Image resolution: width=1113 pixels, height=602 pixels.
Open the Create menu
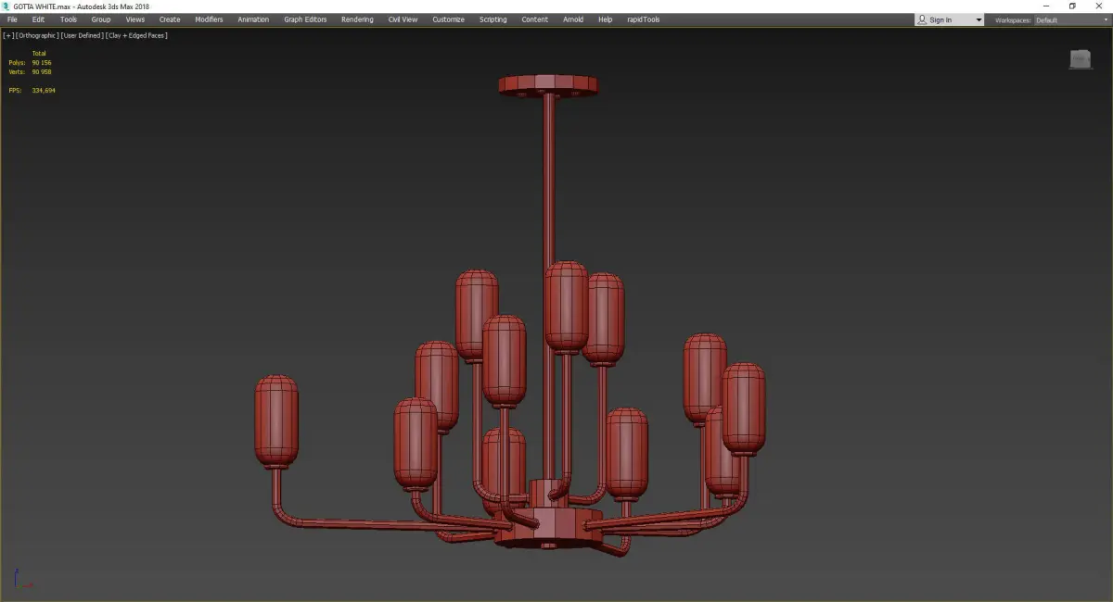pos(170,19)
